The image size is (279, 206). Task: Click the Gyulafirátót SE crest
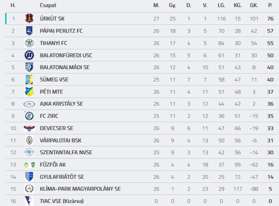coord(29,177)
